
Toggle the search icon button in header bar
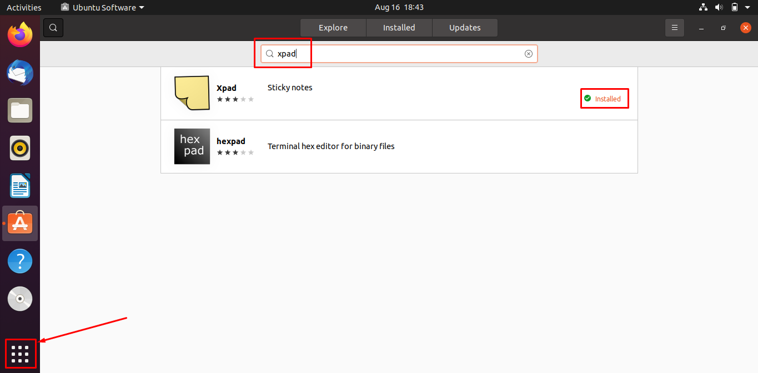point(53,28)
